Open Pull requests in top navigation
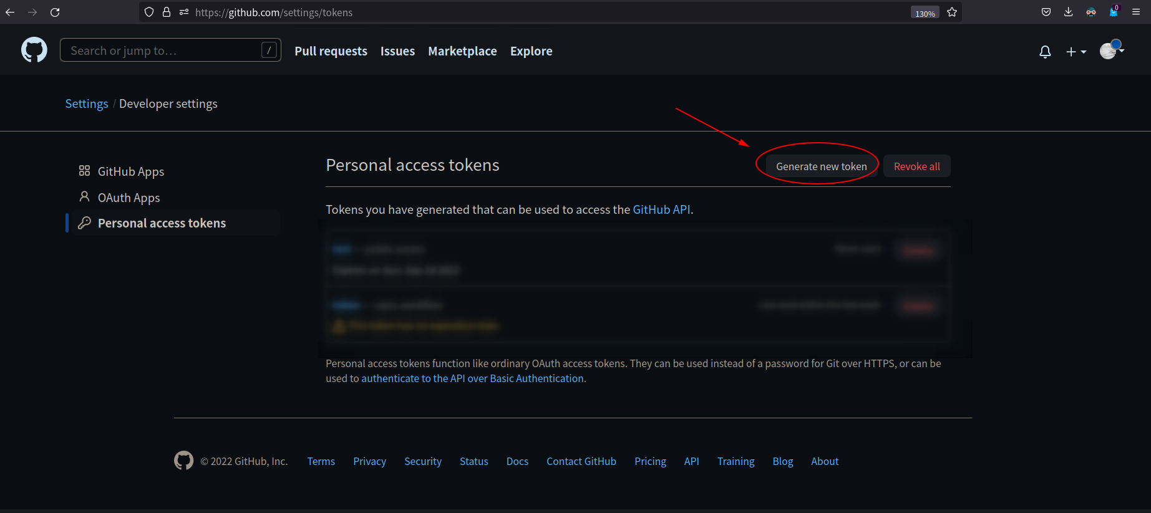 [x=331, y=51]
